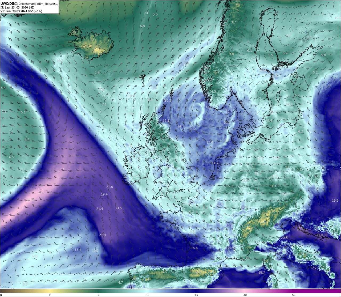Click the 4.2 value label
This screenshot has width=341, height=297.
point(299,169)
